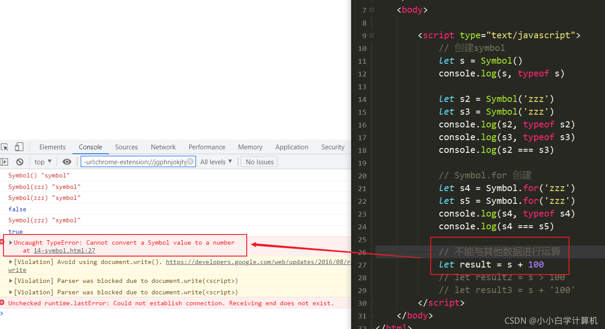Click the '// 创建symbol' comment line
The image size is (605, 329).
(472, 48)
